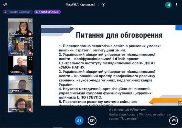This screenshot has width=182, height=128.
Task: Toggle share webcam button
Action: point(92,121)
